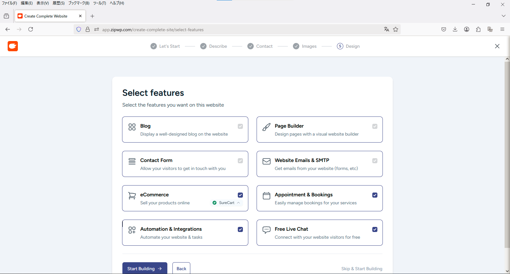Click the Free Live Chat bubble icon

266,230
